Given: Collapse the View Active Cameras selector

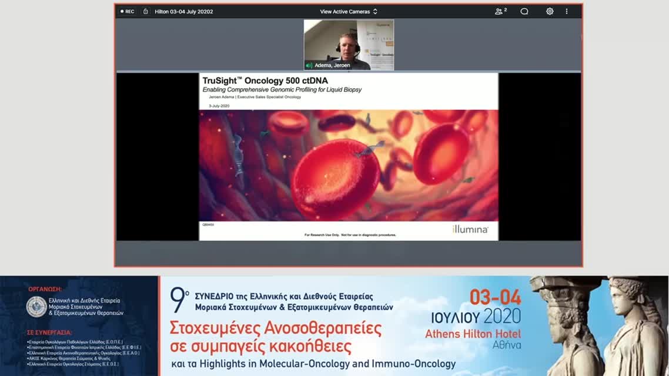Looking at the screenshot, I should (344, 11).
